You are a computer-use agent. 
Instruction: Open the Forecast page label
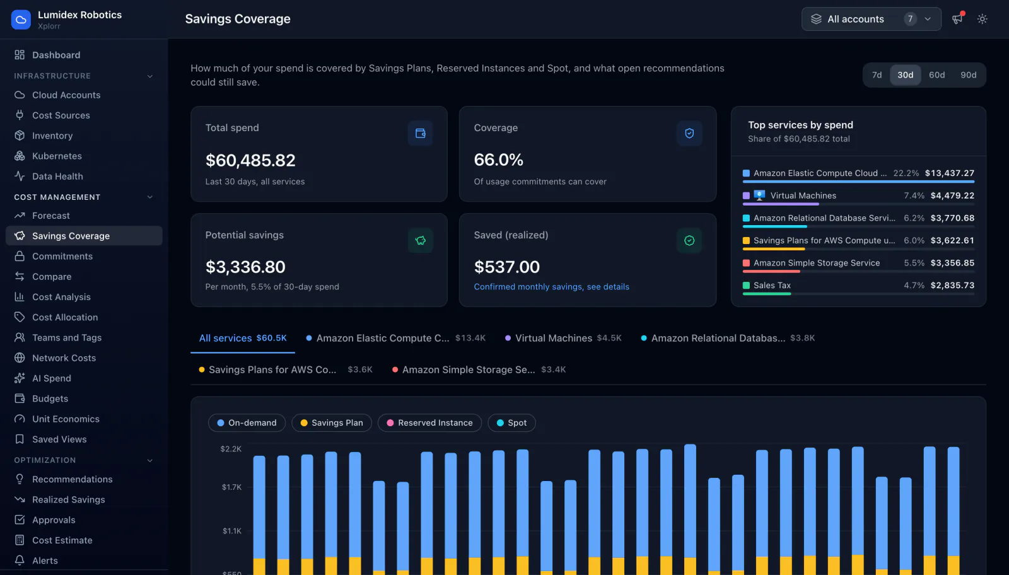click(x=51, y=216)
